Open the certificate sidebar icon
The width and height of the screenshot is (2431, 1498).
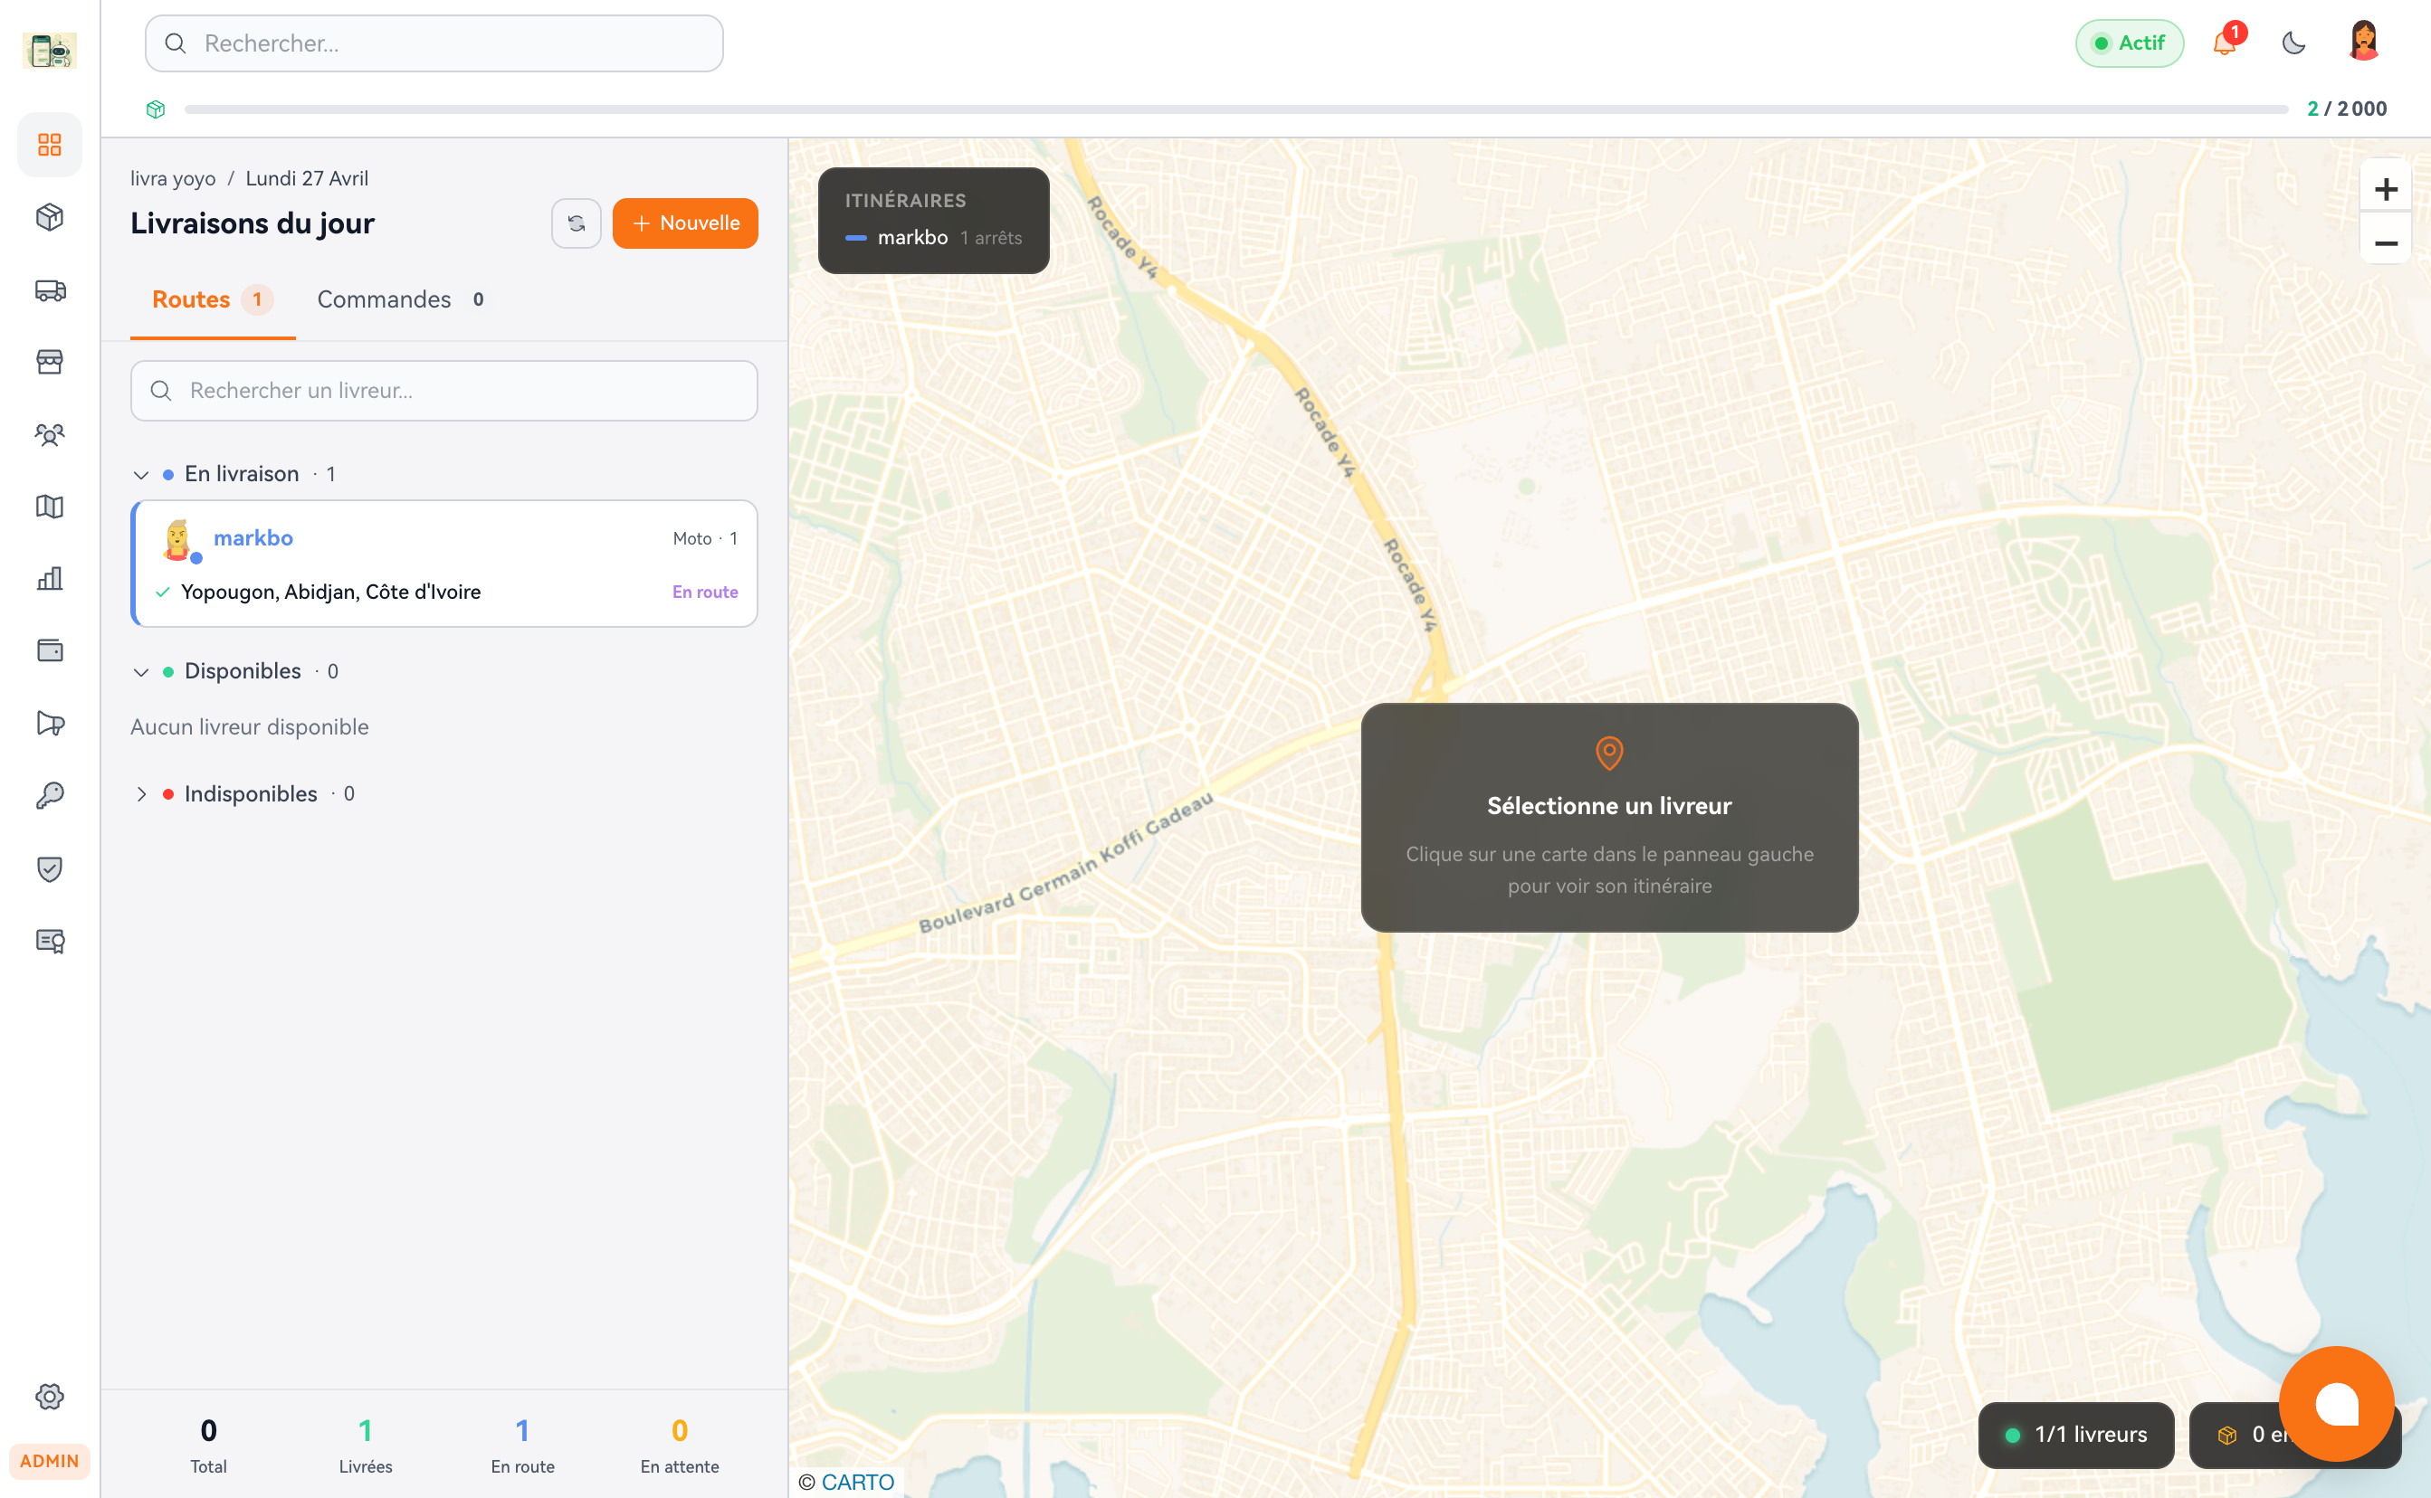[50, 940]
